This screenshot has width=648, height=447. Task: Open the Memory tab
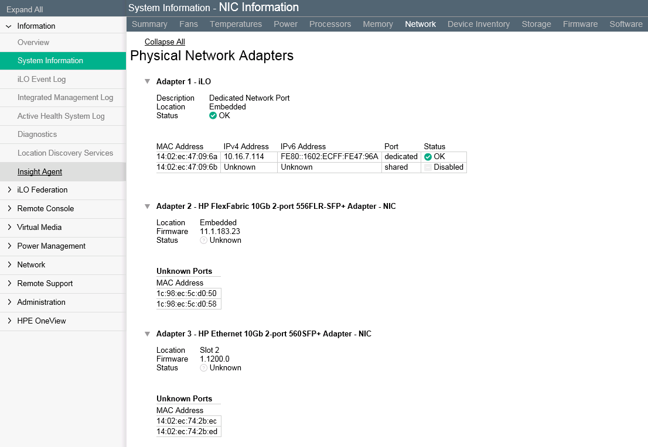pos(378,24)
